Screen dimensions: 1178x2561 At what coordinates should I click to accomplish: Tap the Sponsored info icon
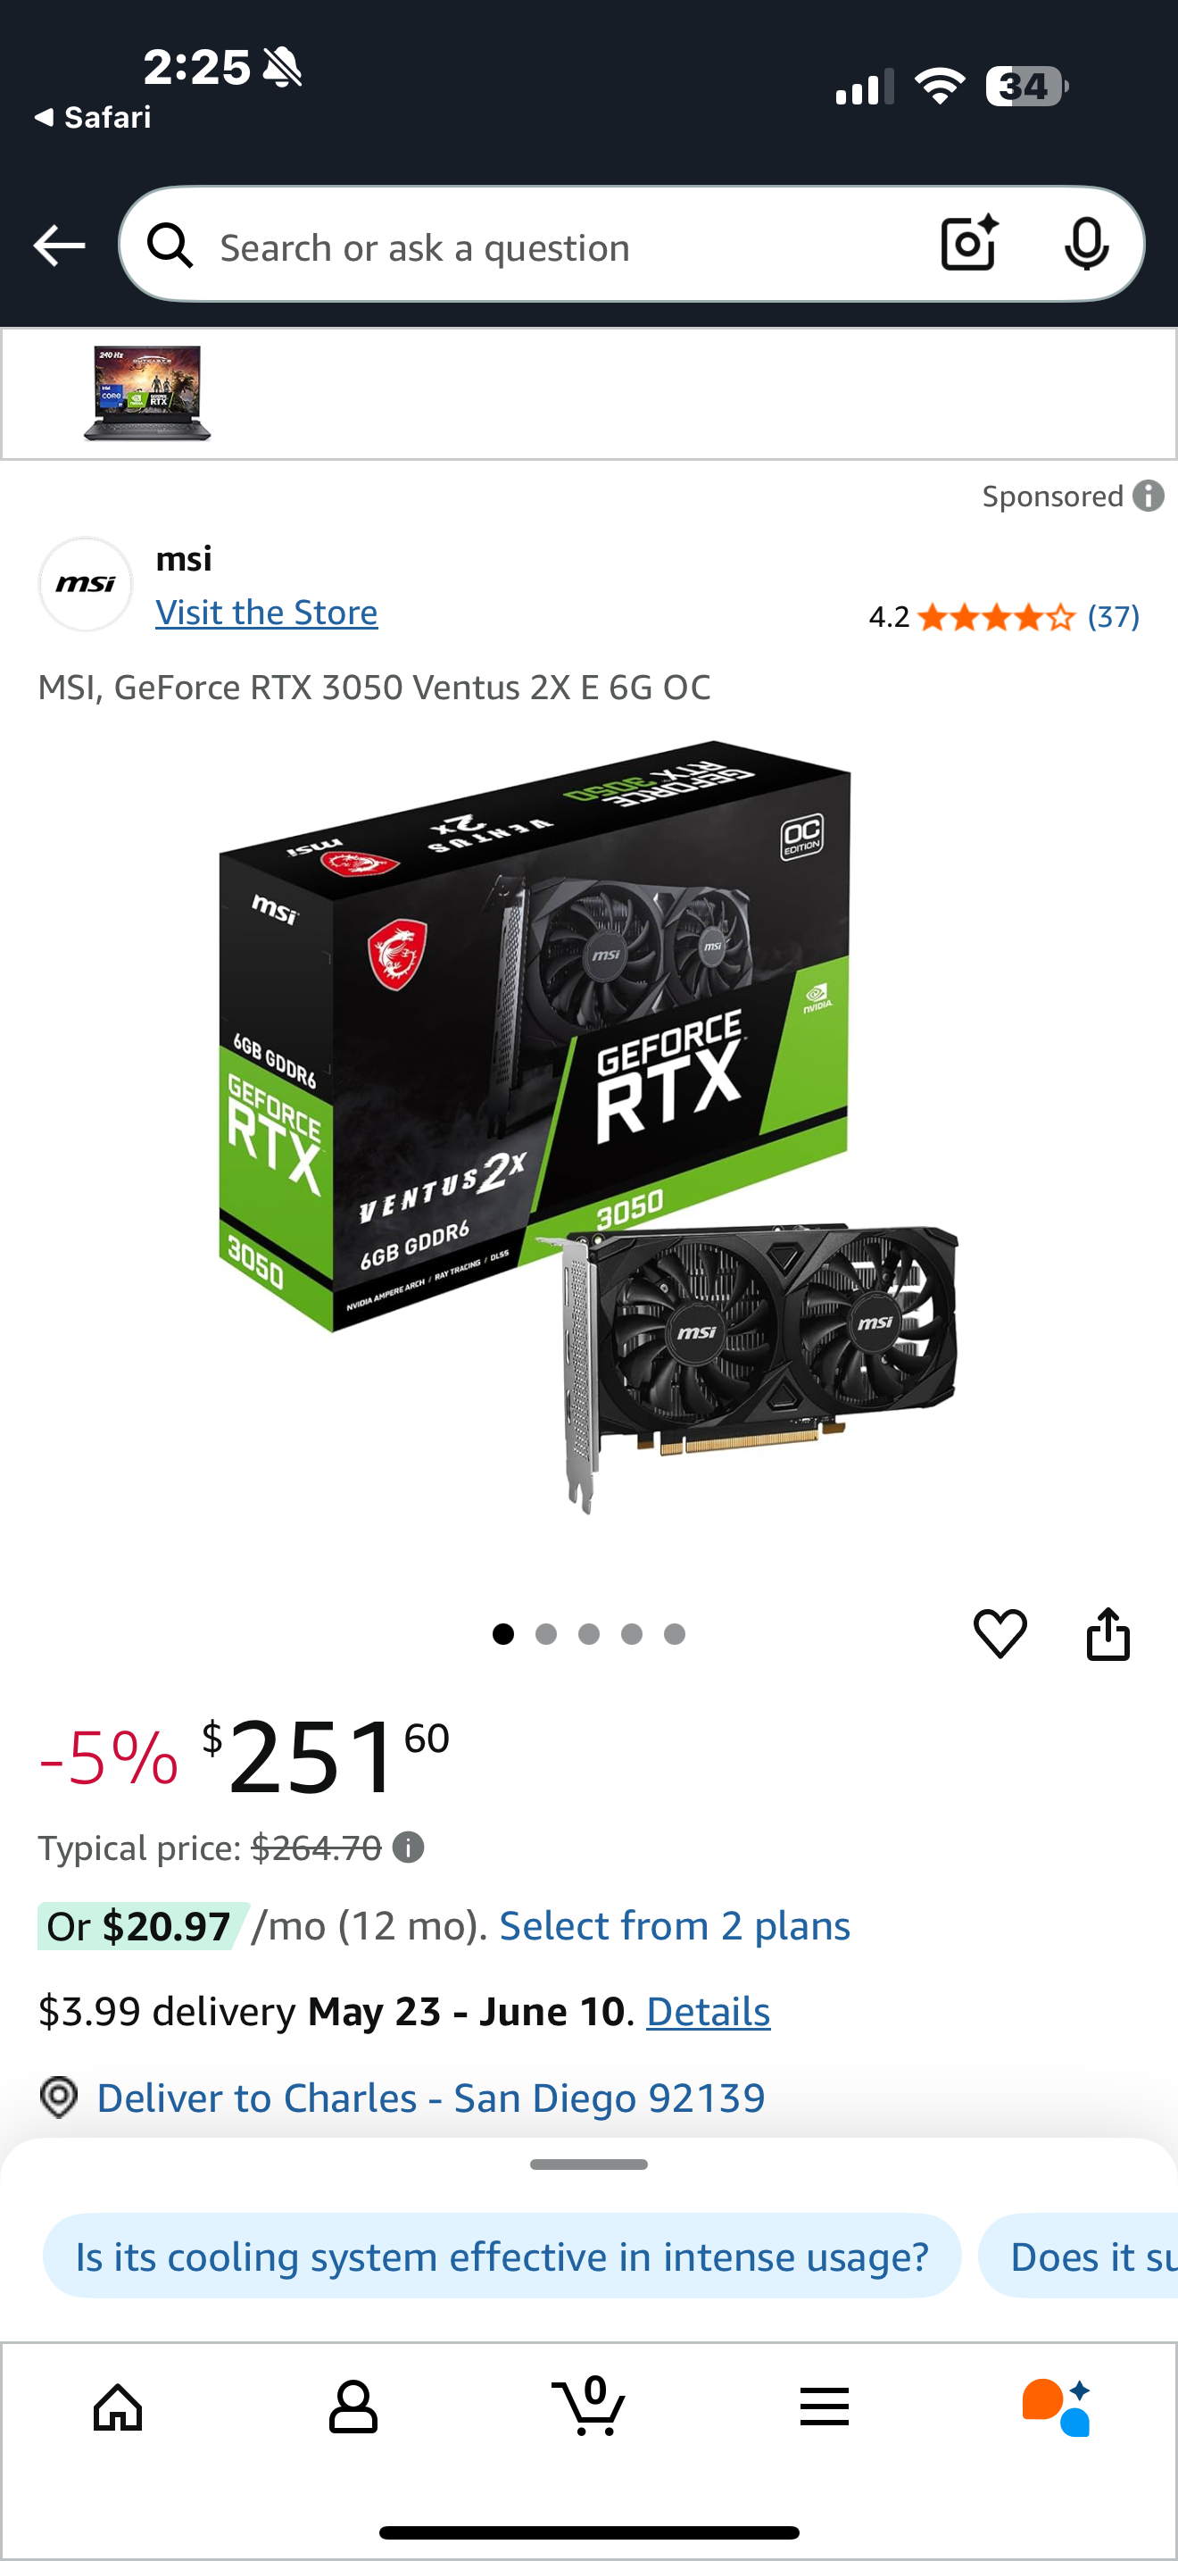tap(1149, 495)
